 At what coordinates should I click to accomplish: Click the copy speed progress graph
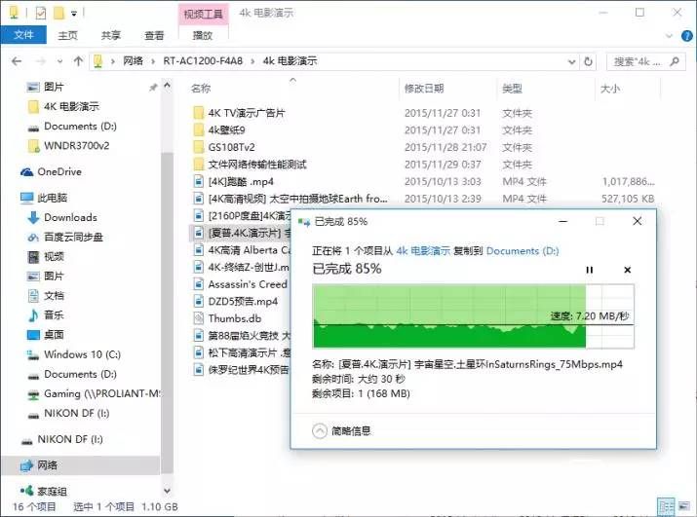tap(473, 315)
